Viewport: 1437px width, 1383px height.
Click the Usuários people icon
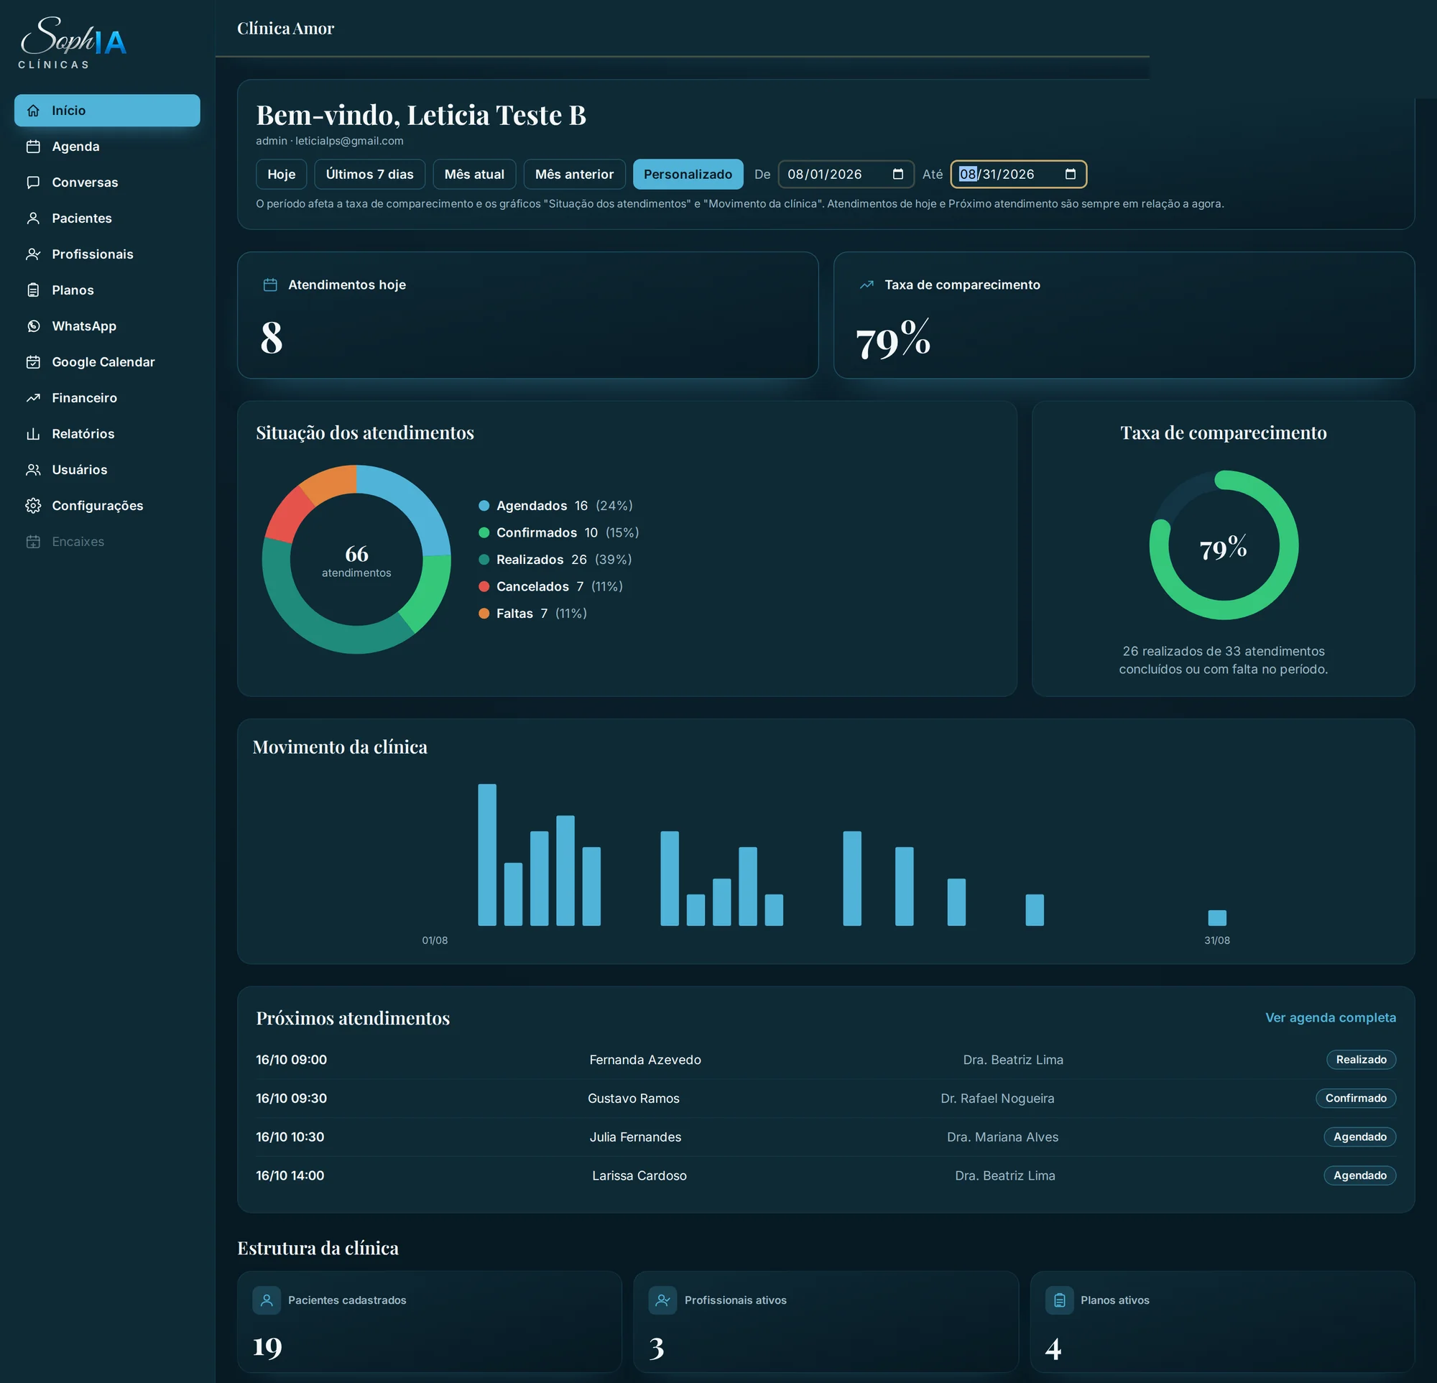tap(33, 470)
